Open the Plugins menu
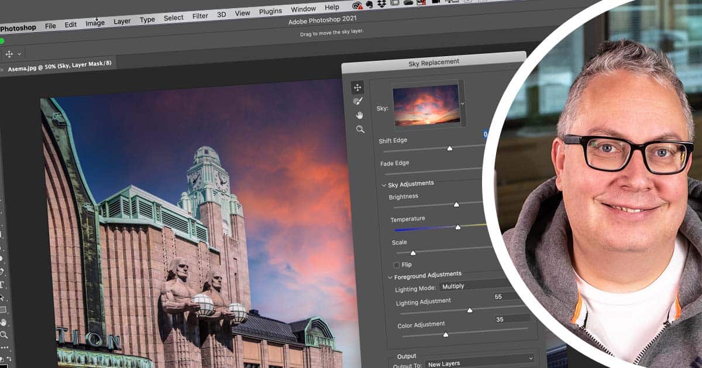 tap(270, 11)
